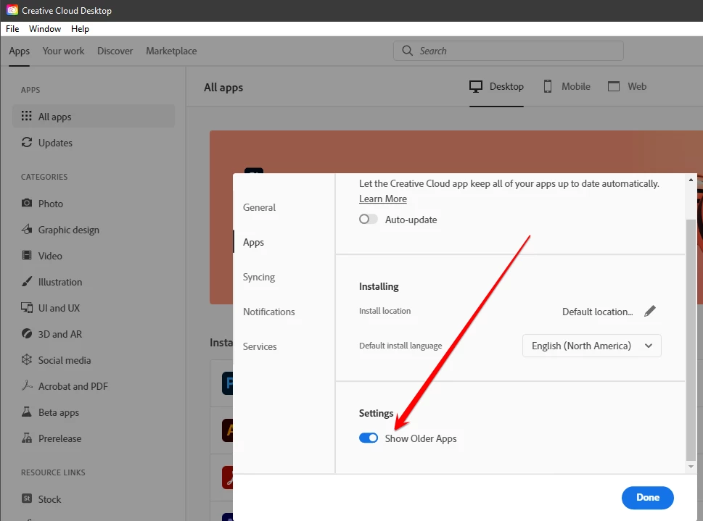Screen dimensions: 703x521
Task: Open the Help menu
Action: pyautogui.click(x=80, y=29)
